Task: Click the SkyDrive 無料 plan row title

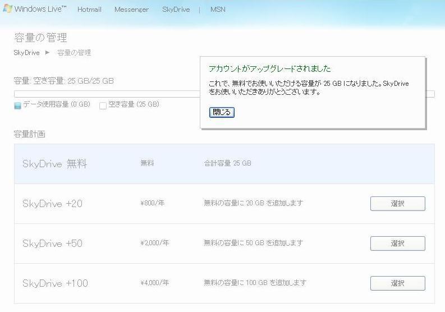Action: click(x=54, y=164)
